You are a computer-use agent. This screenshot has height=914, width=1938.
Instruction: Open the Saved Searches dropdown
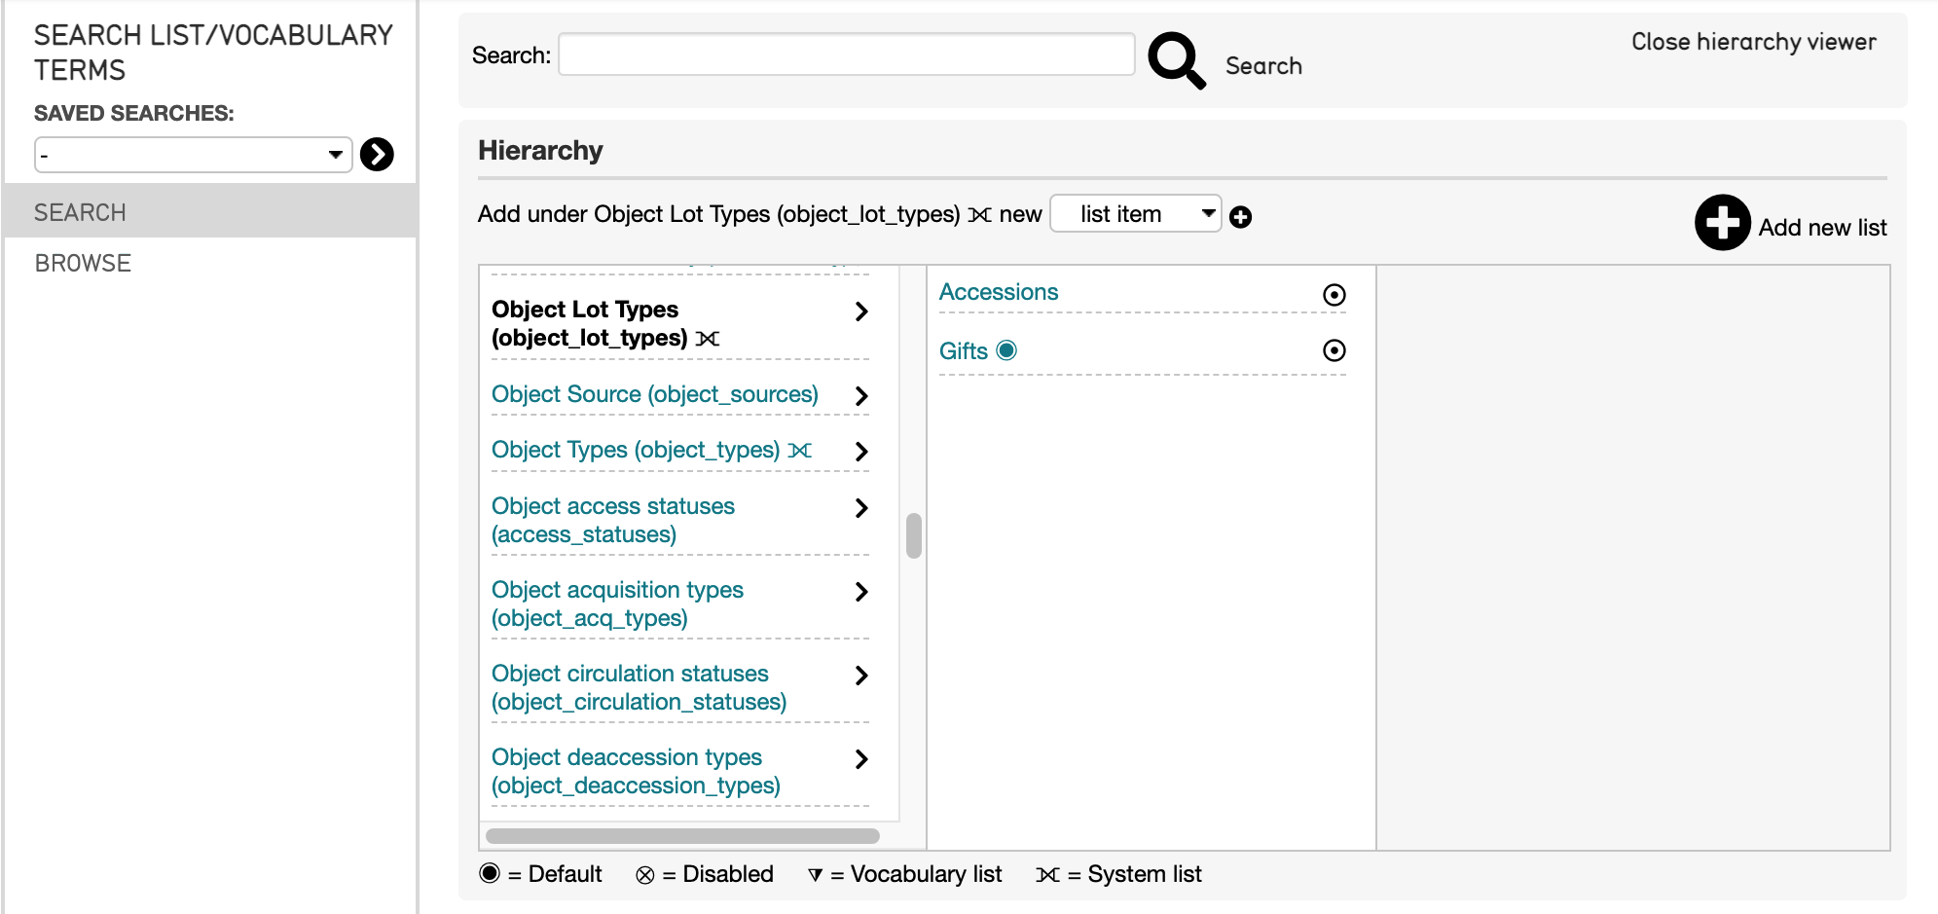(x=193, y=155)
